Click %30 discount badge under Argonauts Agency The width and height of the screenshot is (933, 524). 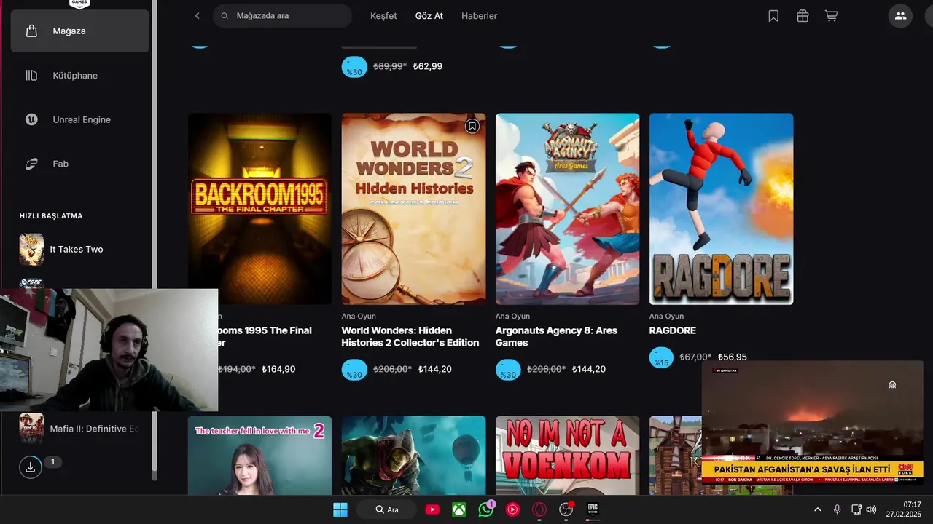pos(508,370)
